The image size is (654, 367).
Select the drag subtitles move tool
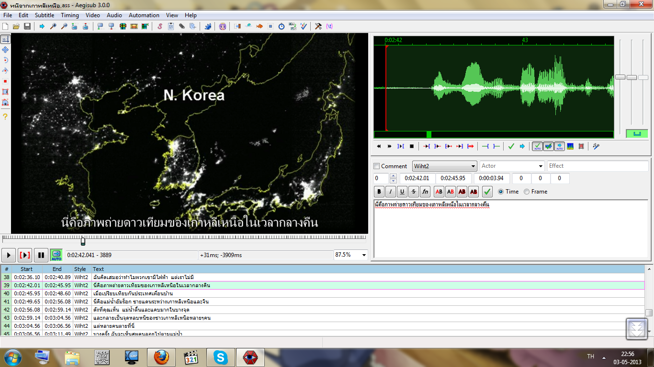tap(5, 50)
